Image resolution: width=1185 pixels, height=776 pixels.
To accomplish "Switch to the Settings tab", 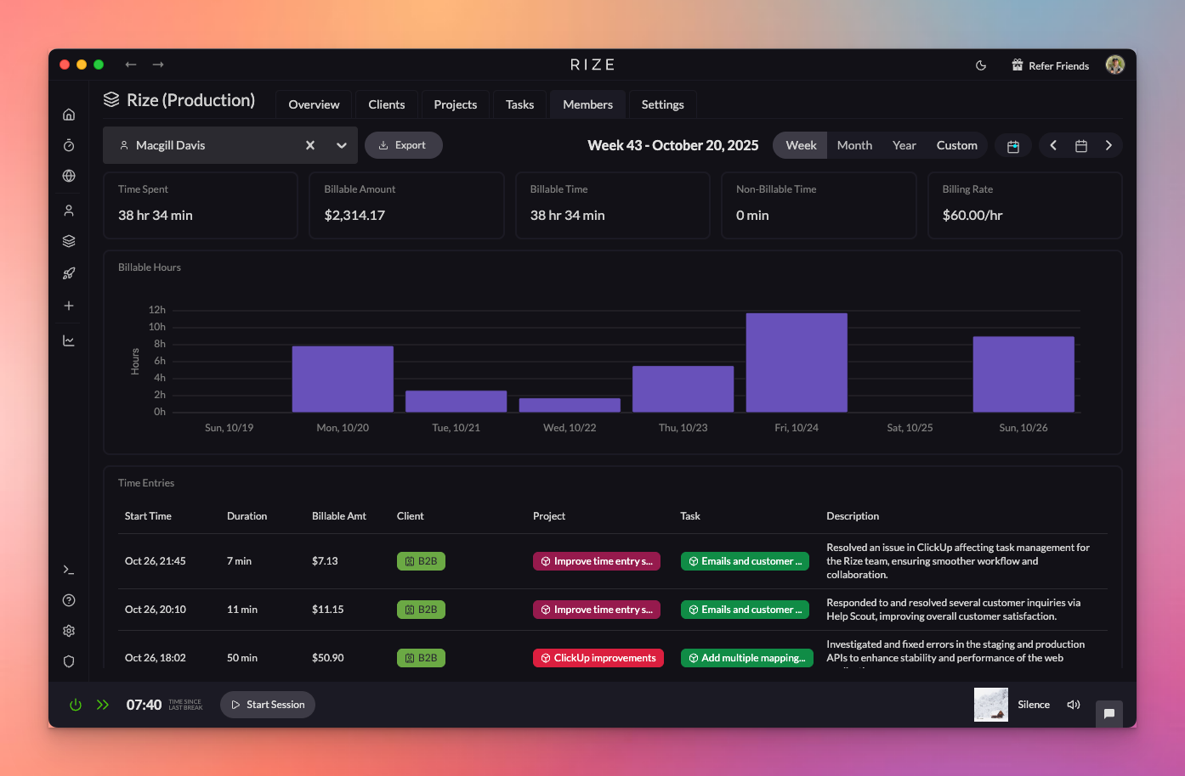I will 663,104.
